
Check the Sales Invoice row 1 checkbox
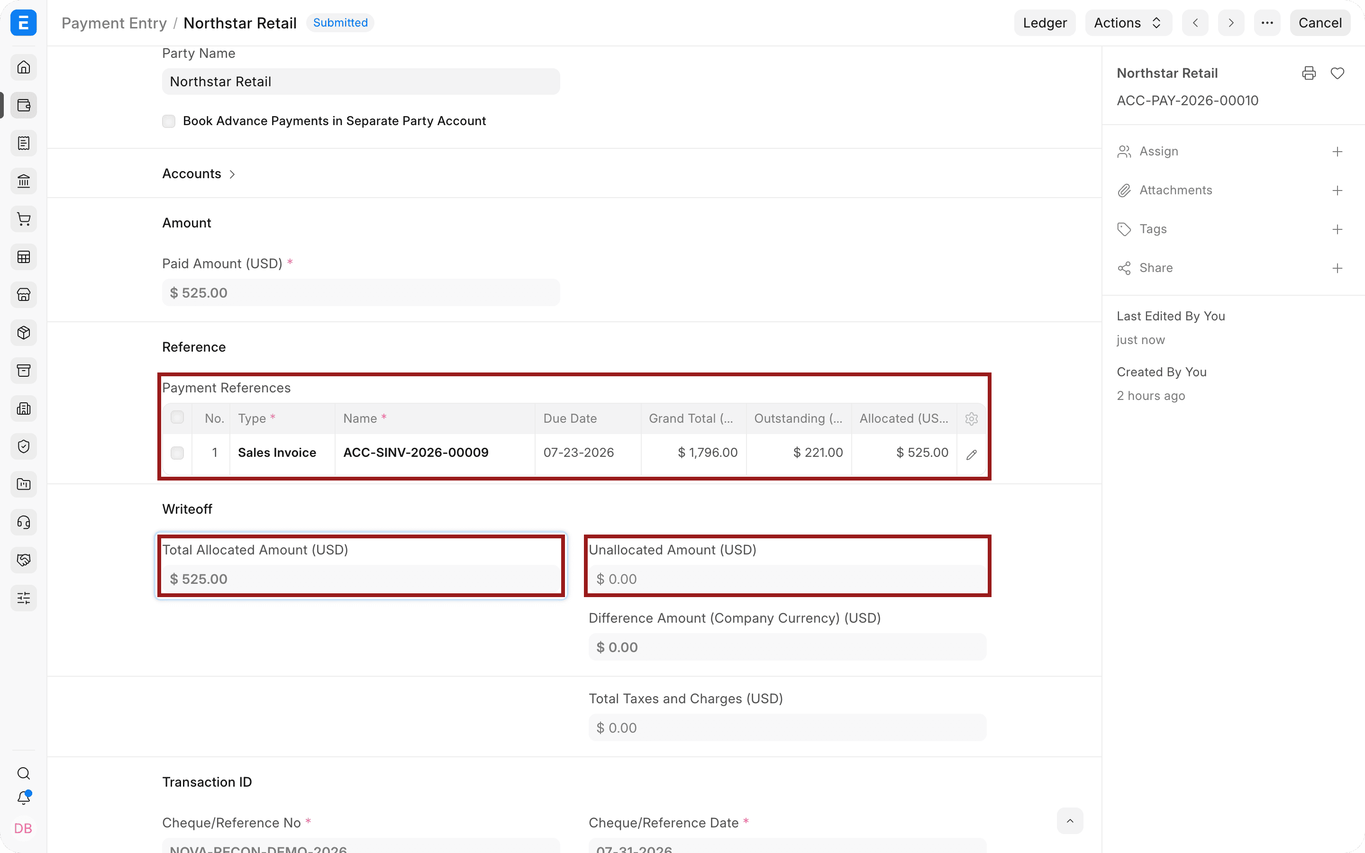(177, 453)
